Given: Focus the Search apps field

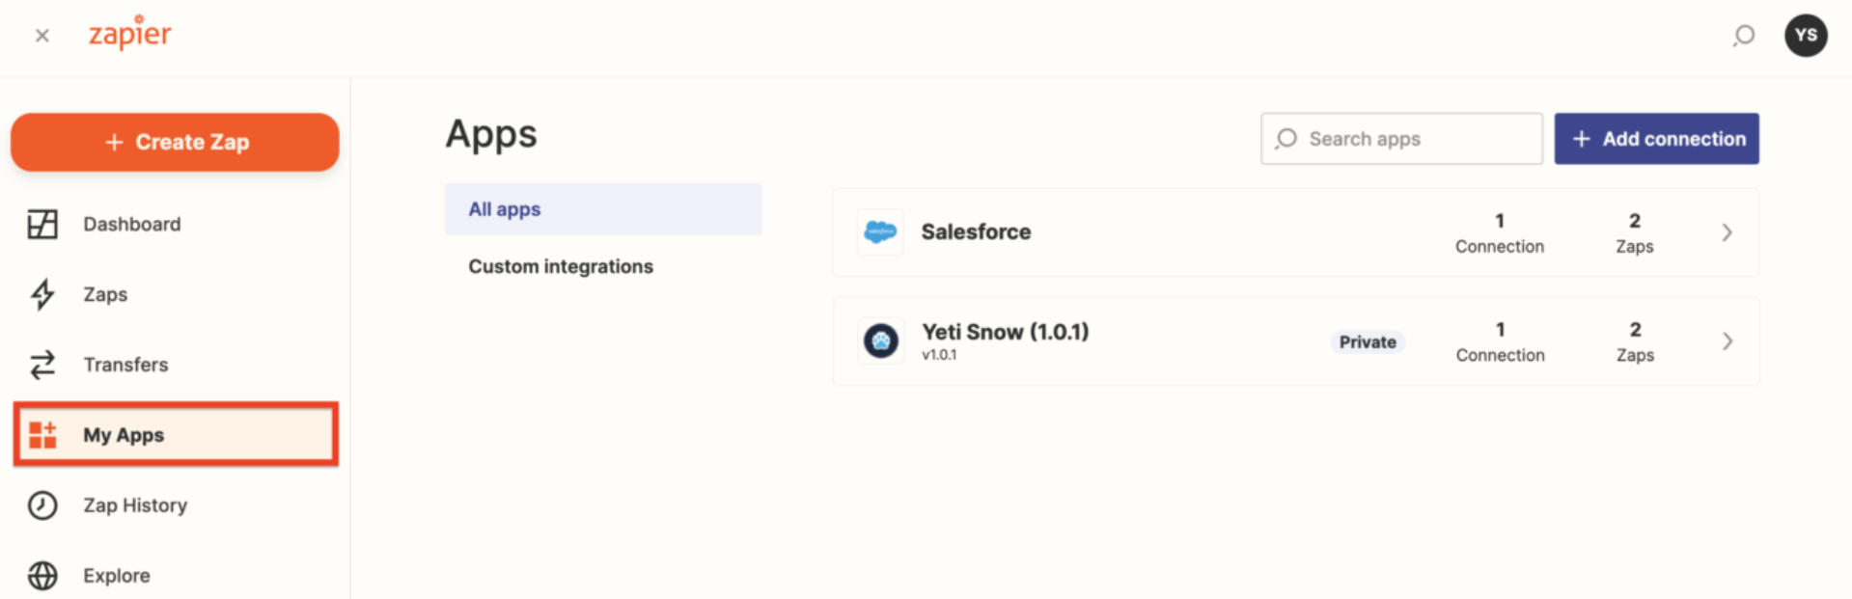Looking at the screenshot, I should click(x=1401, y=139).
